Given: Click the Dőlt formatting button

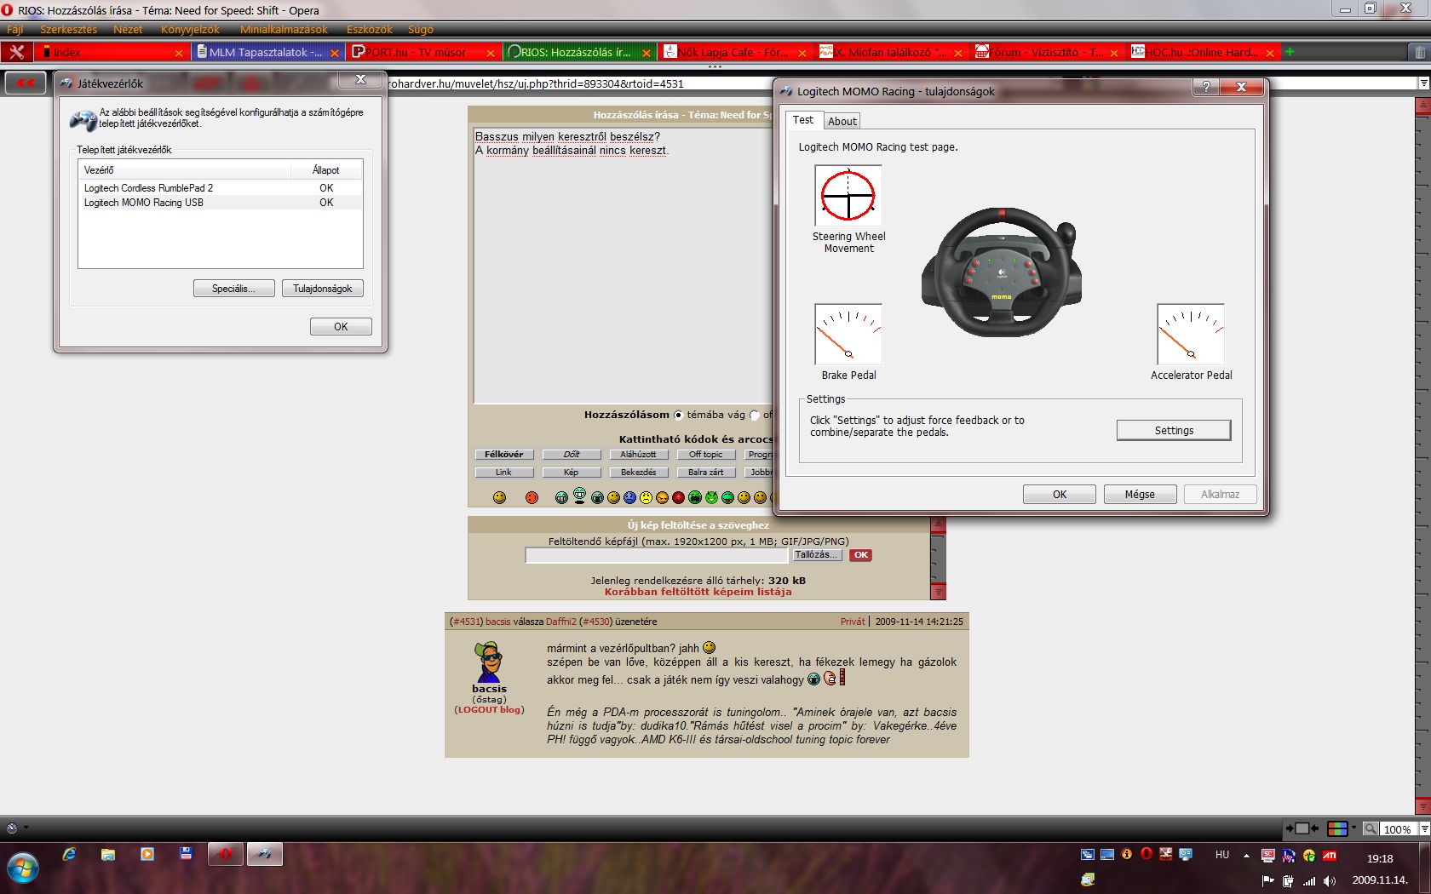Looking at the screenshot, I should point(572,455).
